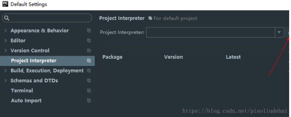This screenshot has height=117, width=291.
Task: Click copy icon beside Project Interpreter item
Action: [89, 61]
